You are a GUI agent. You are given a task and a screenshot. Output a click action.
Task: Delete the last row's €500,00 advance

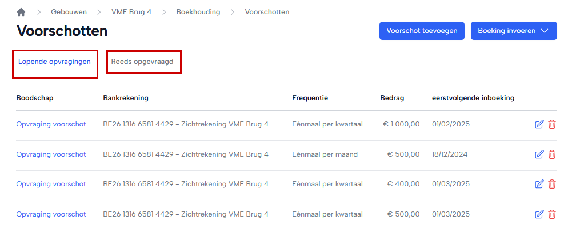coord(552,214)
